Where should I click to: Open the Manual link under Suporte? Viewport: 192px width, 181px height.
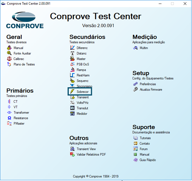pyautogui.click(x=144, y=155)
